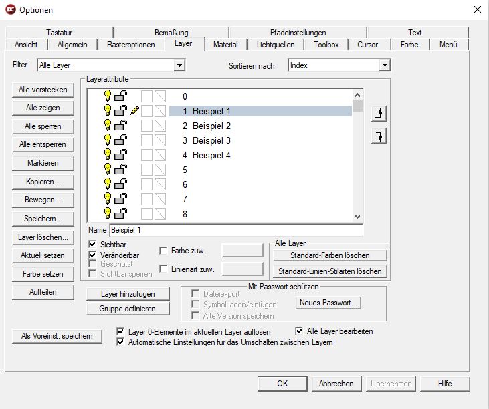This screenshot has width=489, height=409.
Task: Click the Alle verstecken button
Action: 43,90
